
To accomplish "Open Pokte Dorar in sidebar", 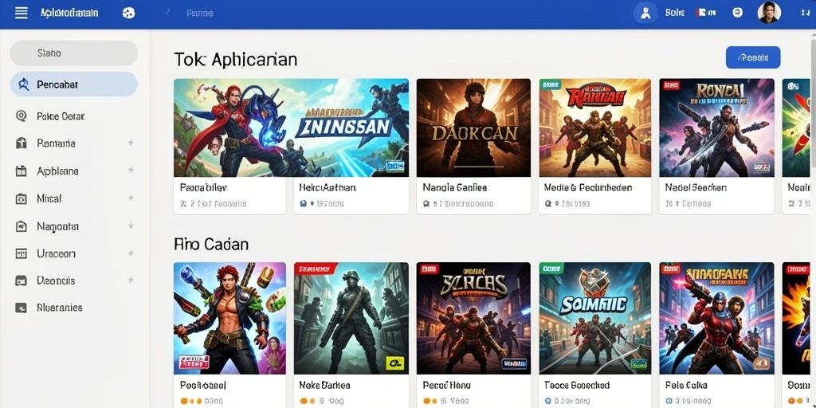I will point(61,116).
